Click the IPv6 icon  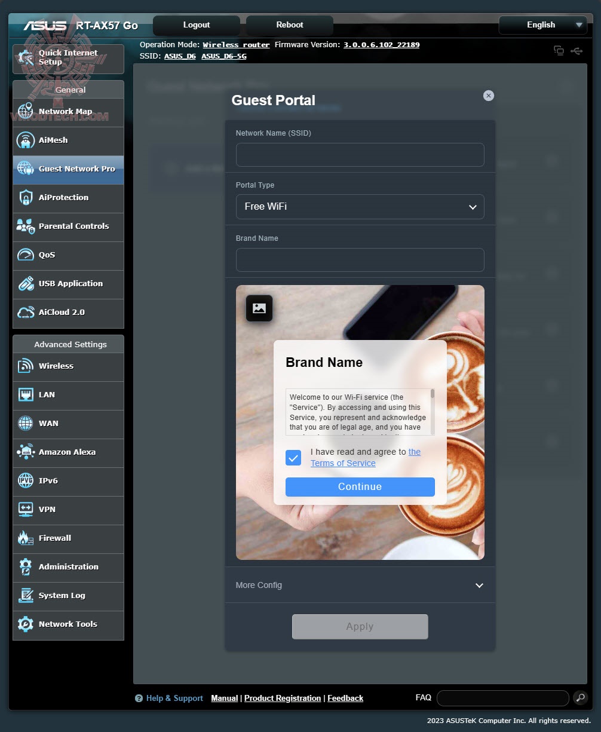tap(26, 480)
